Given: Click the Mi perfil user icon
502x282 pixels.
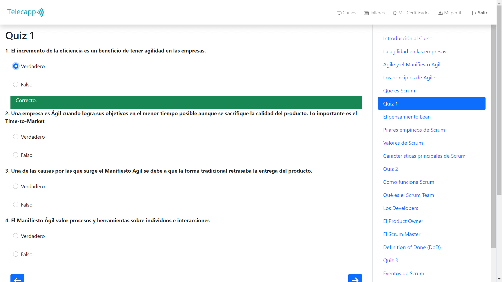Looking at the screenshot, I should tap(441, 13).
